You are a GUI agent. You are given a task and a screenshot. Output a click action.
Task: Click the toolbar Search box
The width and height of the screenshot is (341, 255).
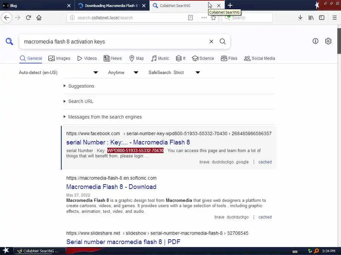coord(247,18)
